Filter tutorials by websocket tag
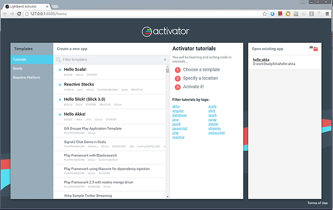This screenshot has width=333, height=210. [216, 133]
